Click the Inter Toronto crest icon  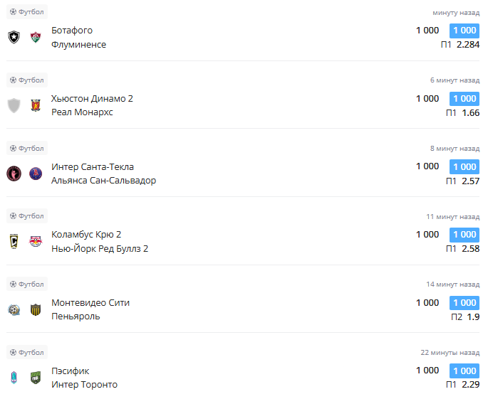pyautogui.click(x=36, y=378)
